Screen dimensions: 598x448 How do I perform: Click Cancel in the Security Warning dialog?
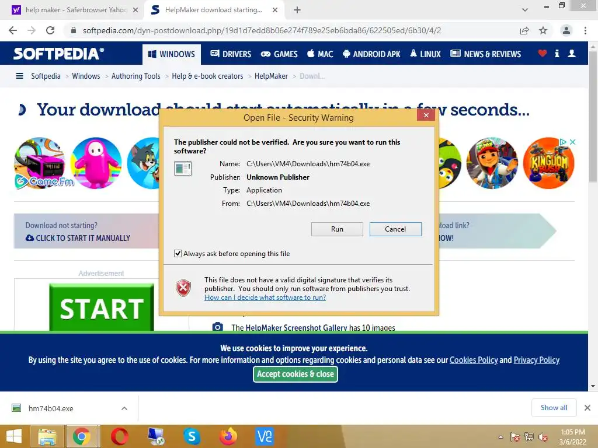pyautogui.click(x=395, y=229)
